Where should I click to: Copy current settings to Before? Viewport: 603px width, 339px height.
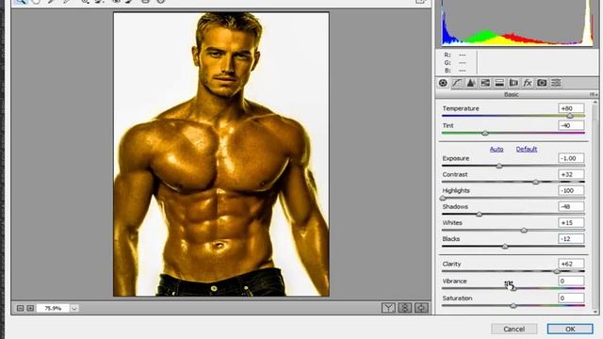pos(421,308)
